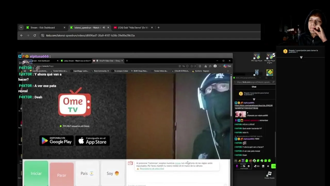Open Copilot Chat button in inner browser

pos(227,66)
